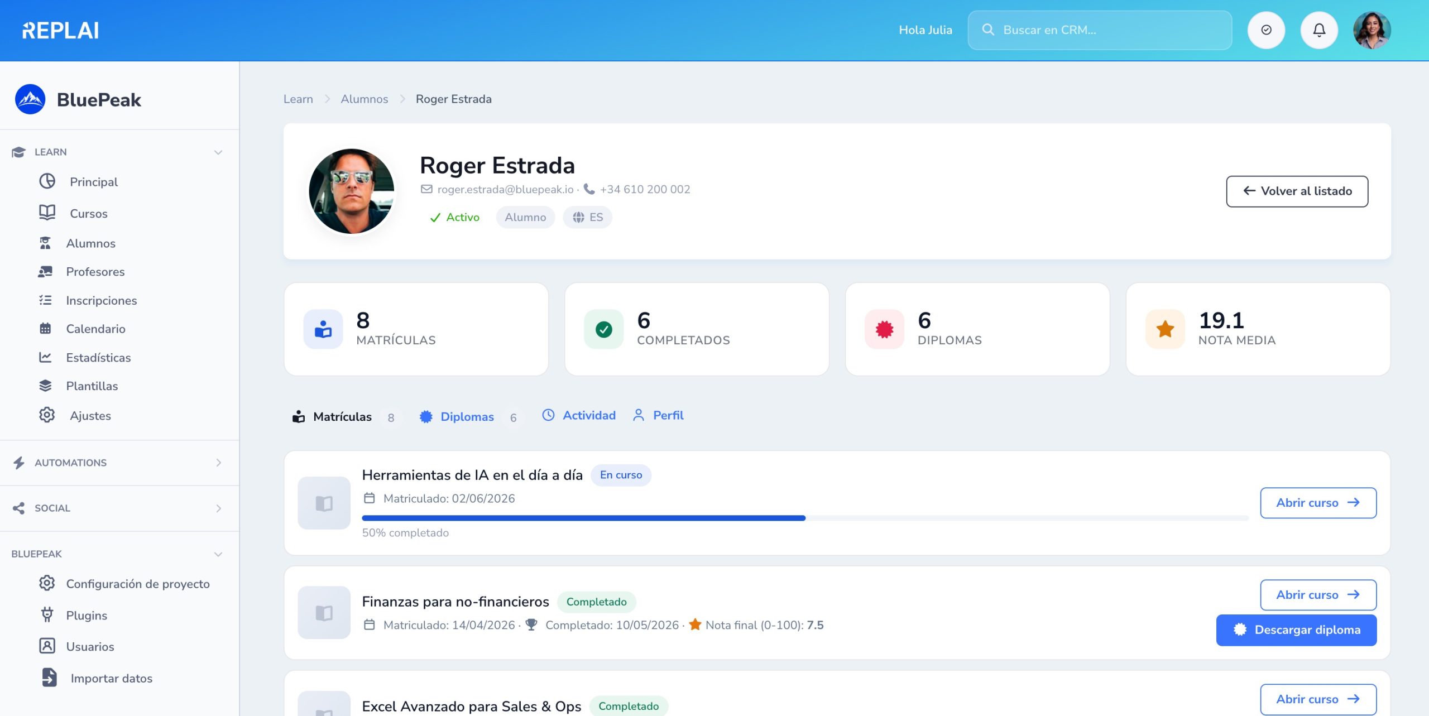Expand the SOCIAL section chevron

pos(218,508)
